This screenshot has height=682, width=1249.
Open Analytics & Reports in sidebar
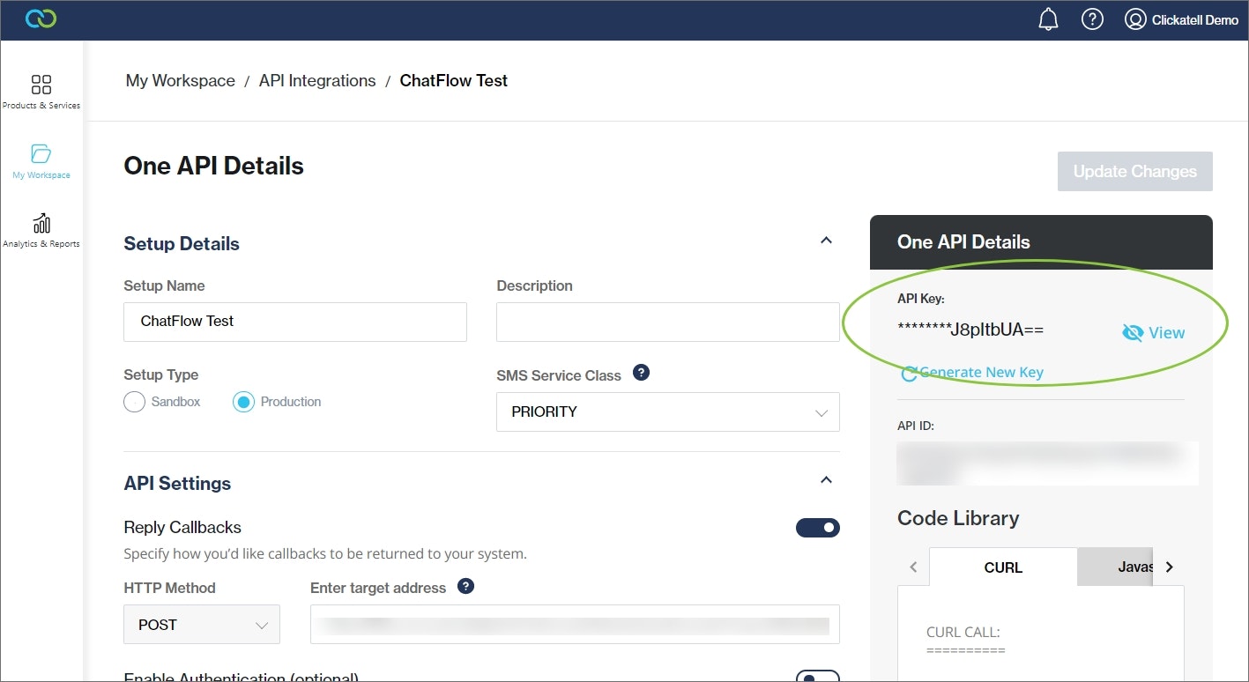point(41,230)
